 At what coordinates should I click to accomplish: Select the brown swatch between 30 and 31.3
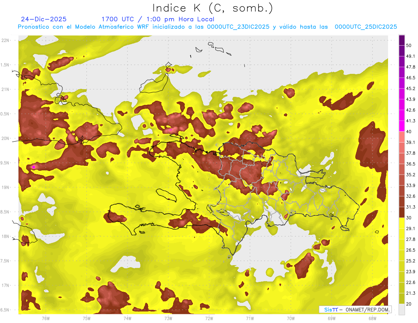[x=402, y=212]
